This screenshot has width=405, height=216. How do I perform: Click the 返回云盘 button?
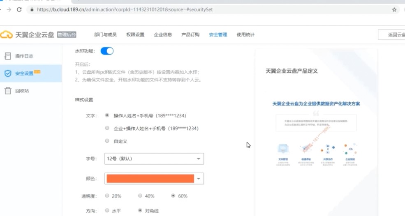pyautogui.click(x=392, y=35)
